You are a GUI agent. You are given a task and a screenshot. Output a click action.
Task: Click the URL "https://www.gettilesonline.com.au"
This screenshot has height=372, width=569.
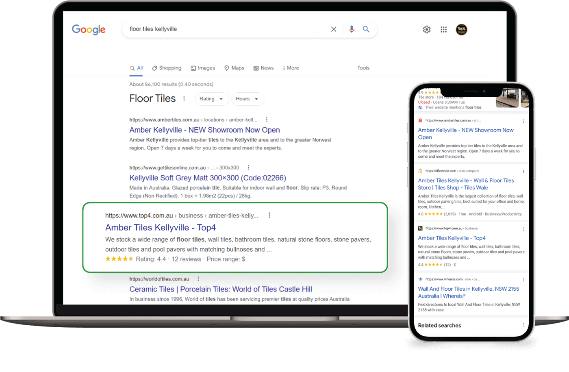[x=167, y=168]
